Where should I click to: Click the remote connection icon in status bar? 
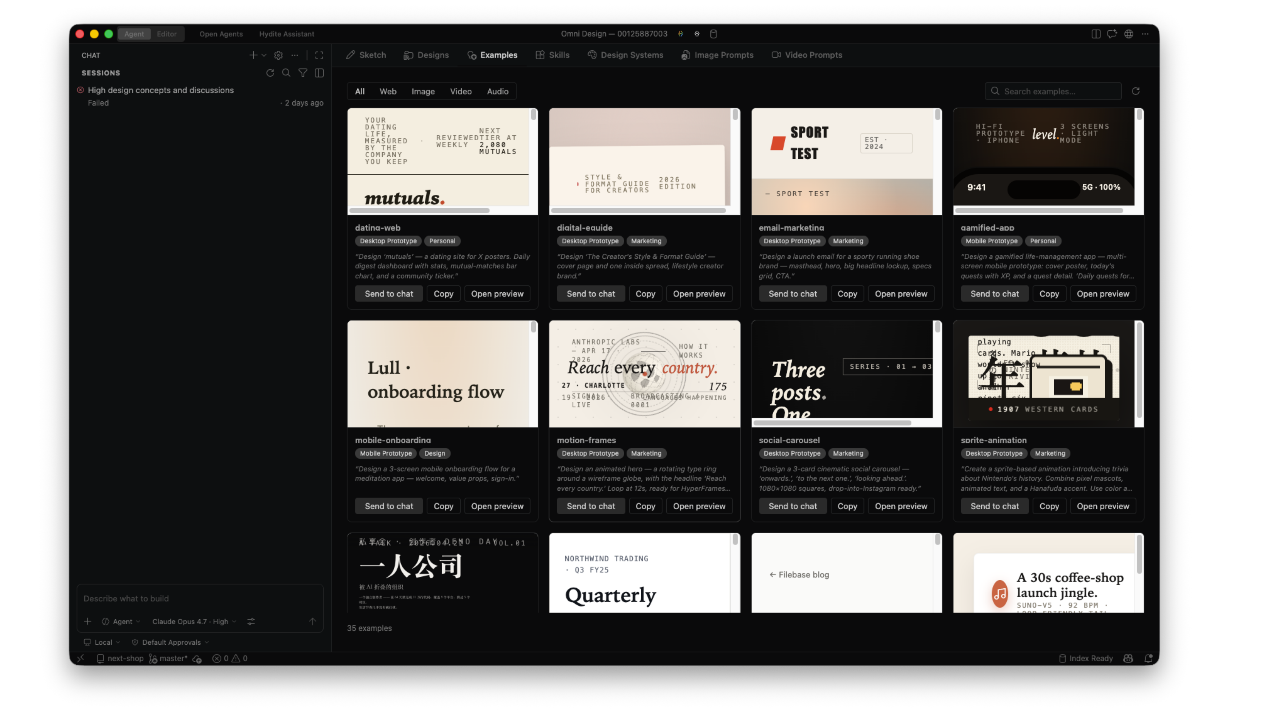click(81, 658)
